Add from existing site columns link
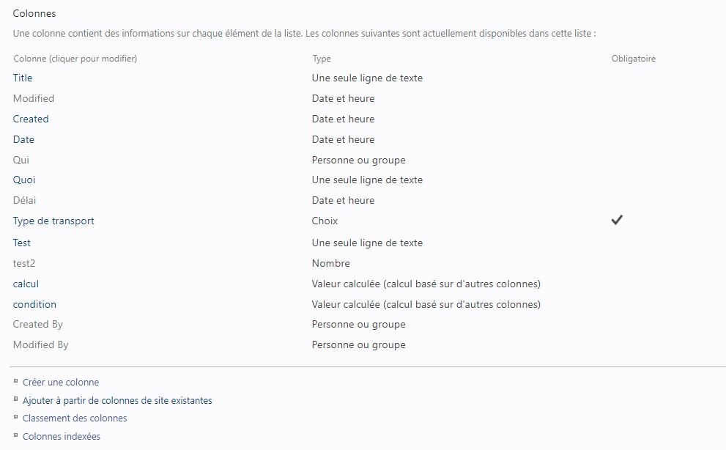 point(117,400)
